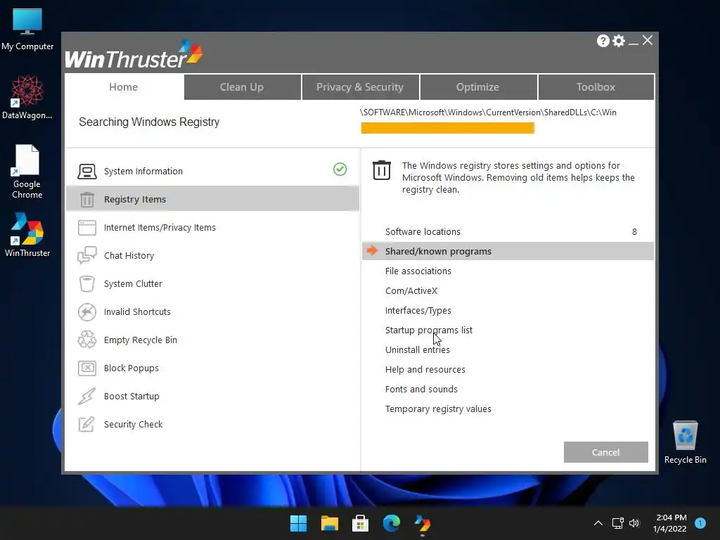The height and width of the screenshot is (540, 720).
Task: Switch to the Optimize tab
Action: coord(478,86)
